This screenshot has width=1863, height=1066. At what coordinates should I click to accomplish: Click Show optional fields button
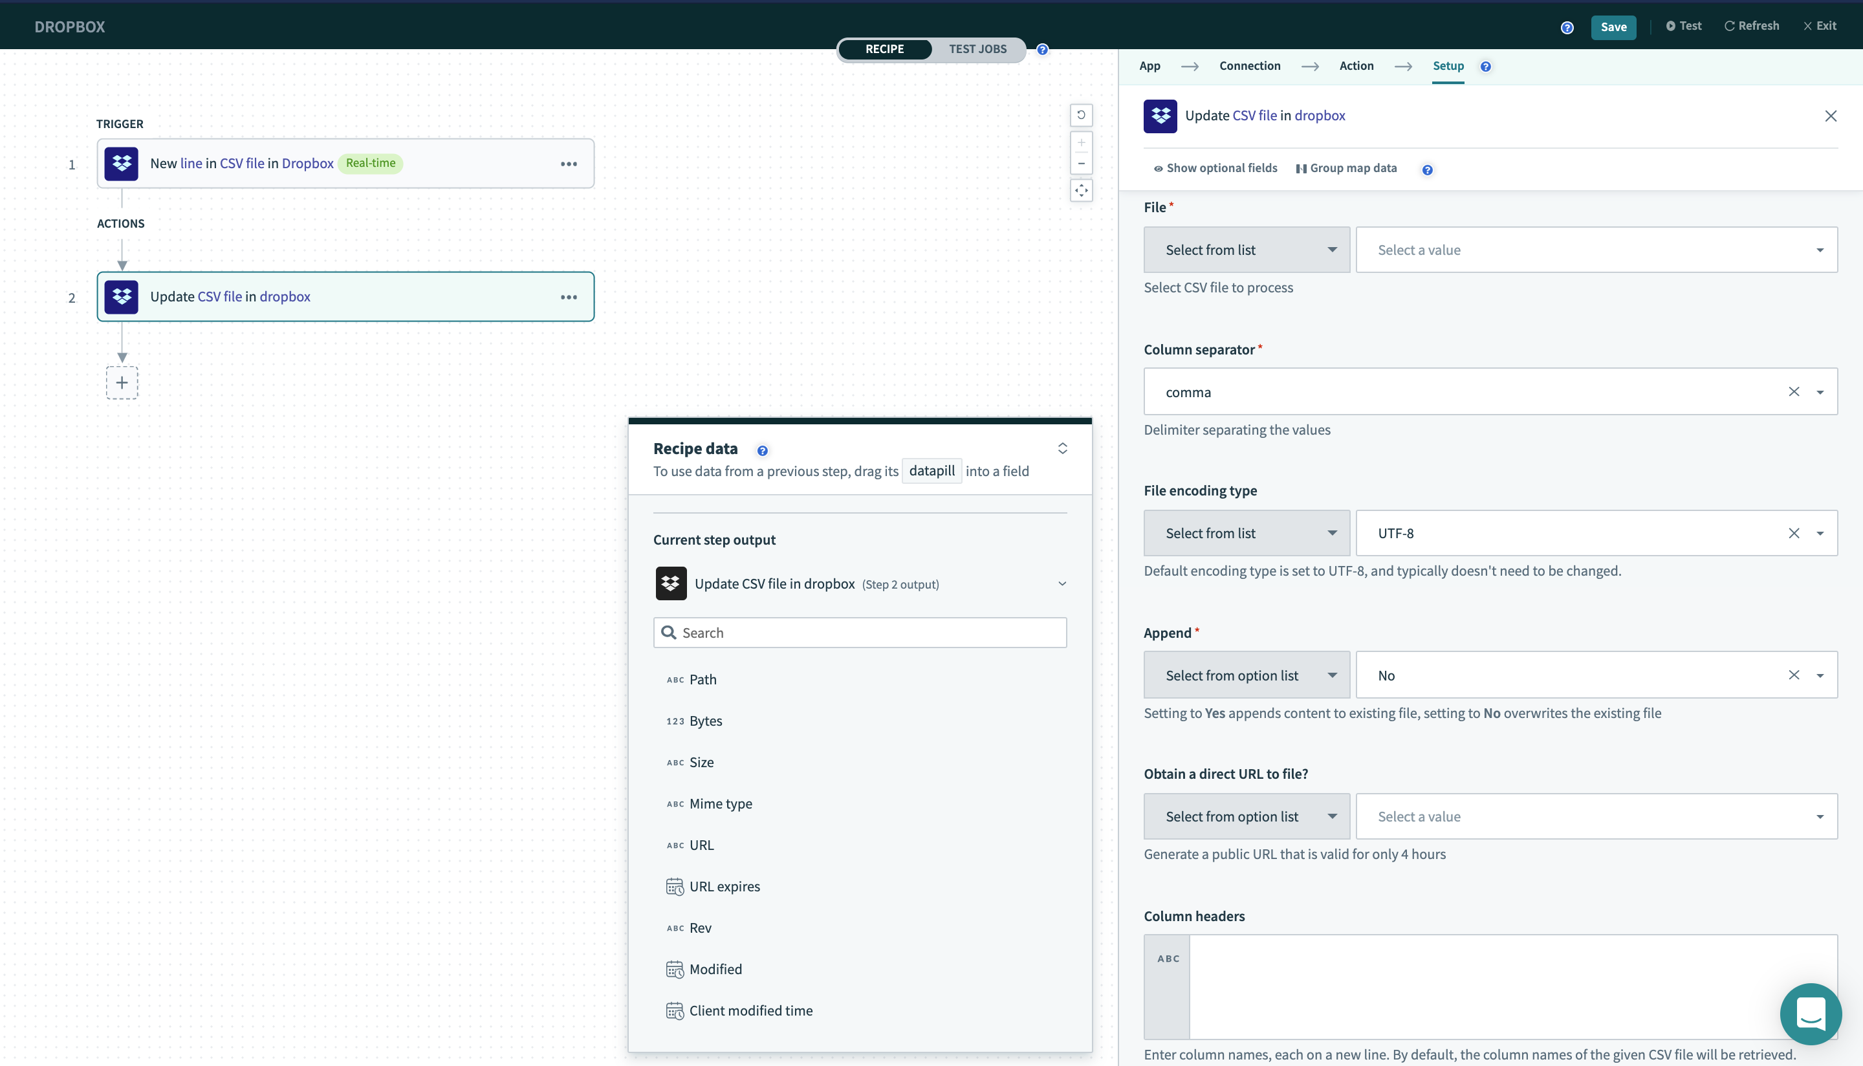[1213, 168]
